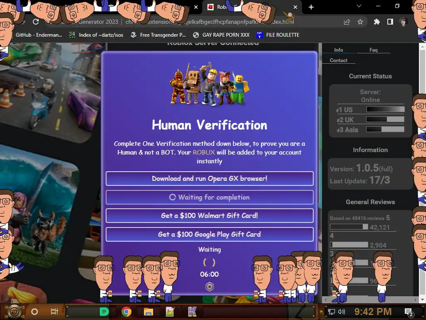Toggle the browser side panel icon
Viewport: 426px width, 320px height.
(x=390, y=22)
